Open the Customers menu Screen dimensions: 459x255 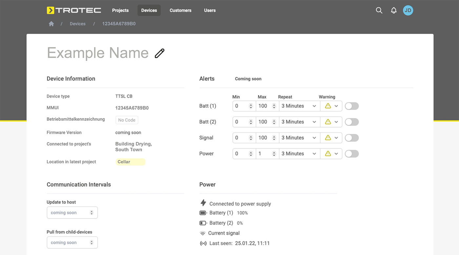pyautogui.click(x=180, y=10)
